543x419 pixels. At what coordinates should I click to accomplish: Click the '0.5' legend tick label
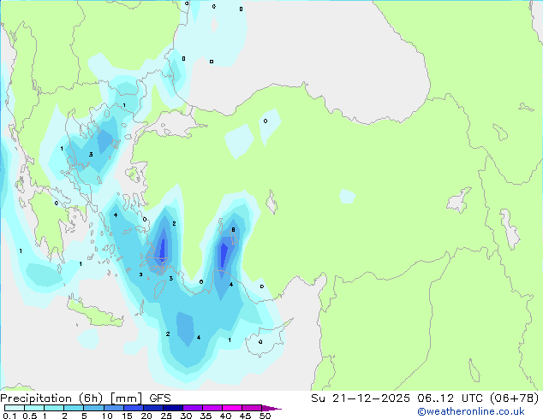[x=29, y=416]
